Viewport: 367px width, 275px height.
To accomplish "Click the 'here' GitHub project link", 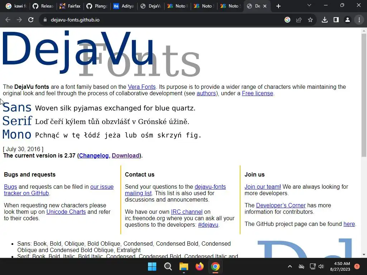I will coord(349,224).
